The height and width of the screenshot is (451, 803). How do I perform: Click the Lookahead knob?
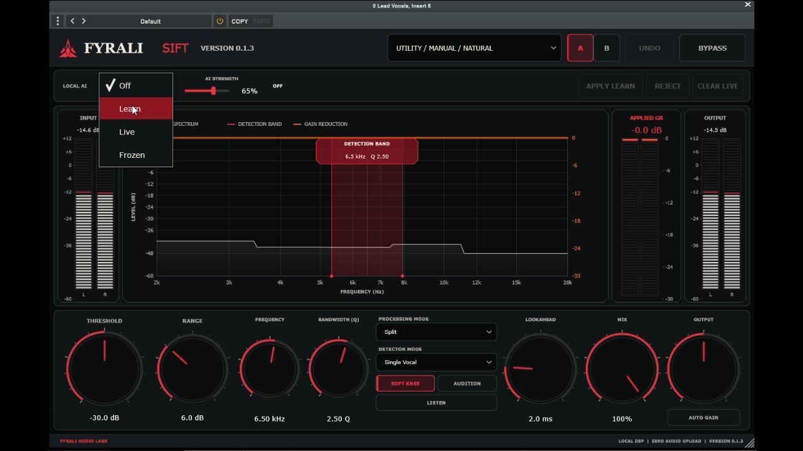540,368
